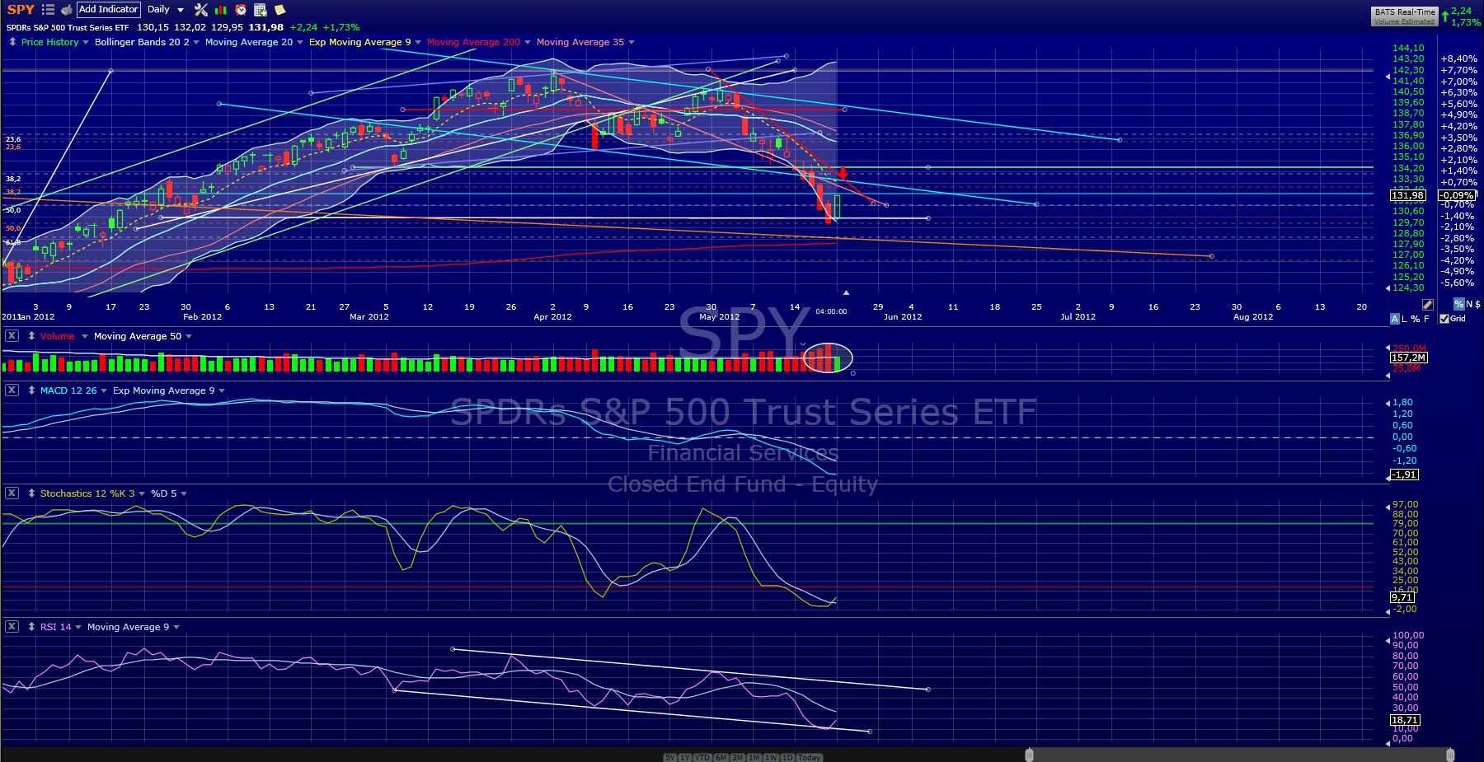The image size is (1484, 762).
Task: Open the alarm clock alert icon
Action: [x=241, y=10]
